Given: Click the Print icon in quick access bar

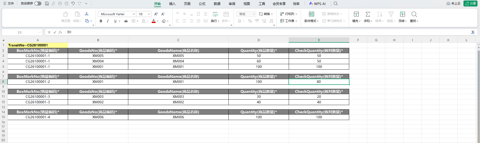Looking at the screenshot, I should [x=60, y=3].
